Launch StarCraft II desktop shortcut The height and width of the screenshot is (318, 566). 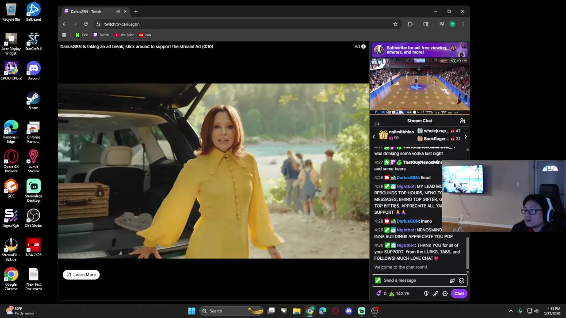pyautogui.click(x=34, y=42)
